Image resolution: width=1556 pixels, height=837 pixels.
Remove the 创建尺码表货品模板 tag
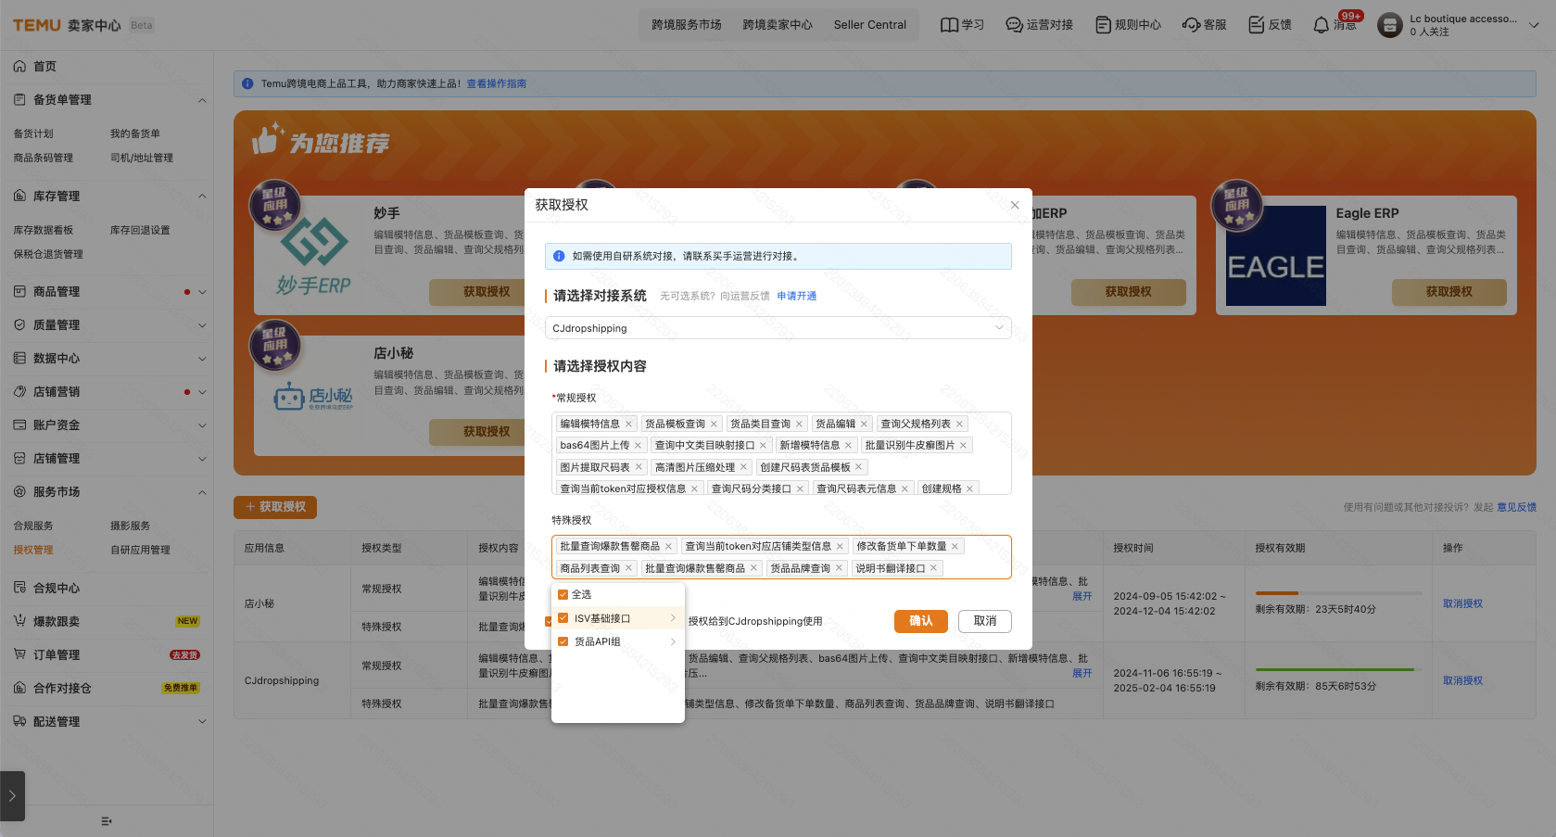click(858, 467)
